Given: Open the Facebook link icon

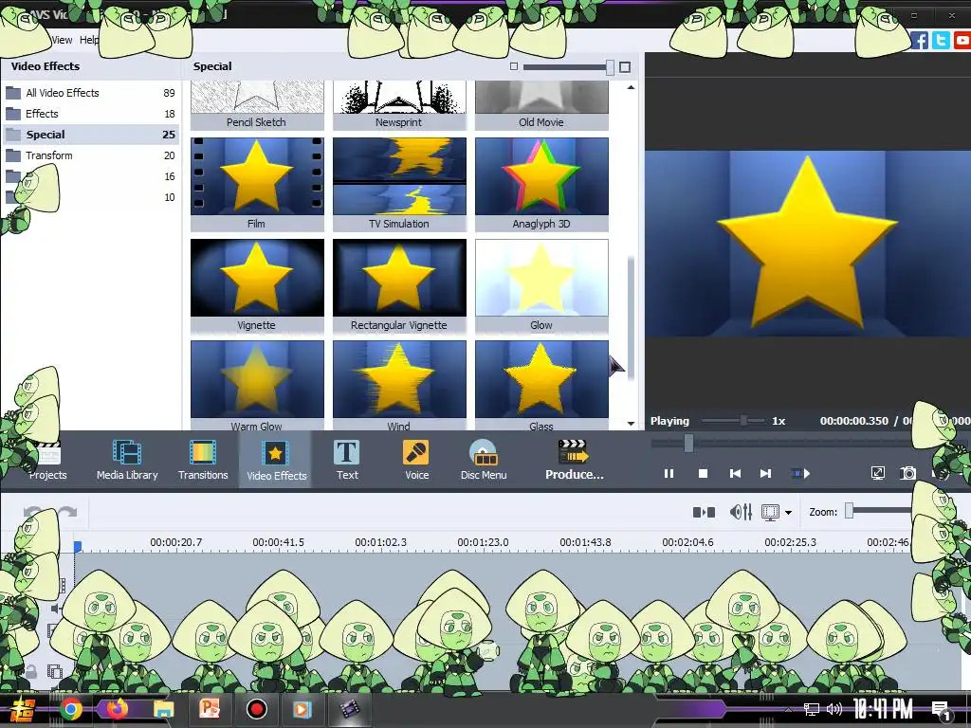Looking at the screenshot, I should click(x=920, y=41).
